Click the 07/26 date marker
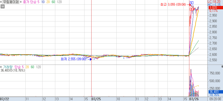The width and height of the screenshot is (223, 101). (194, 99)
